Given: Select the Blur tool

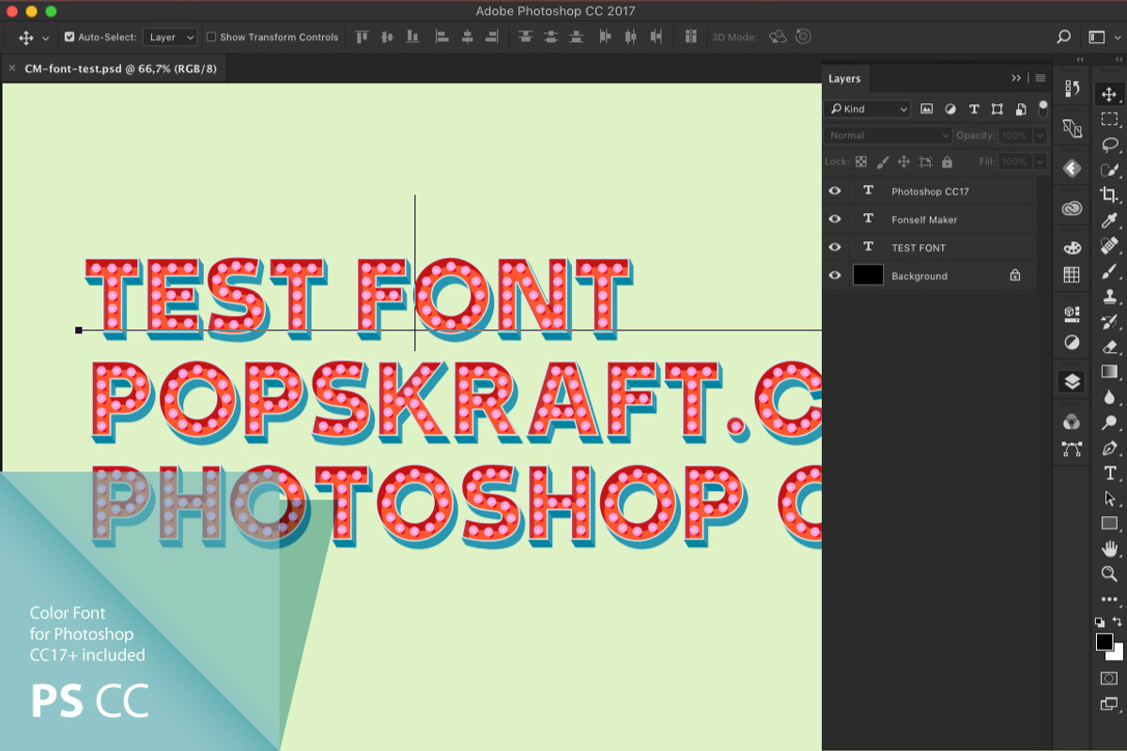Looking at the screenshot, I should [x=1109, y=397].
